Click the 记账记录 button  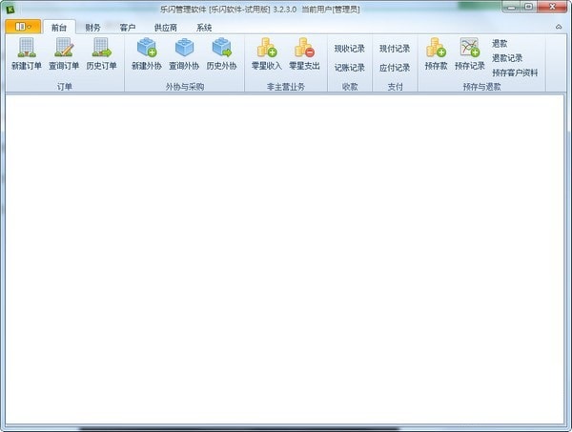pyautogui.click(x=349, y=68)
